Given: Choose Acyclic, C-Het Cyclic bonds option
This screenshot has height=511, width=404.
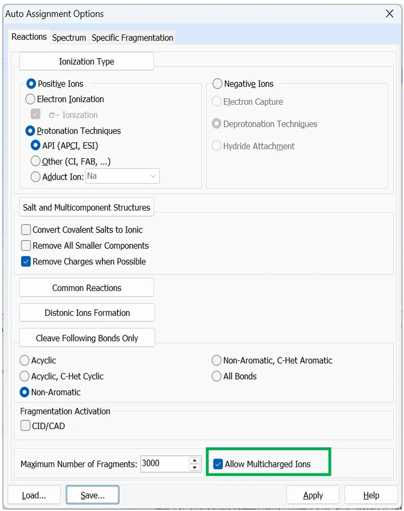Looking at the screenshot, I should (24, 376).
